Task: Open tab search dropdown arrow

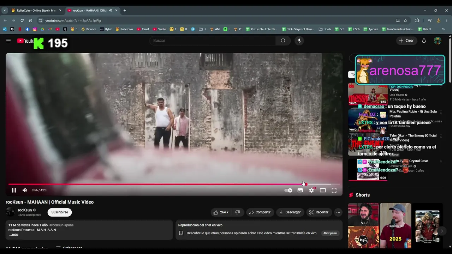Action: 4,11
